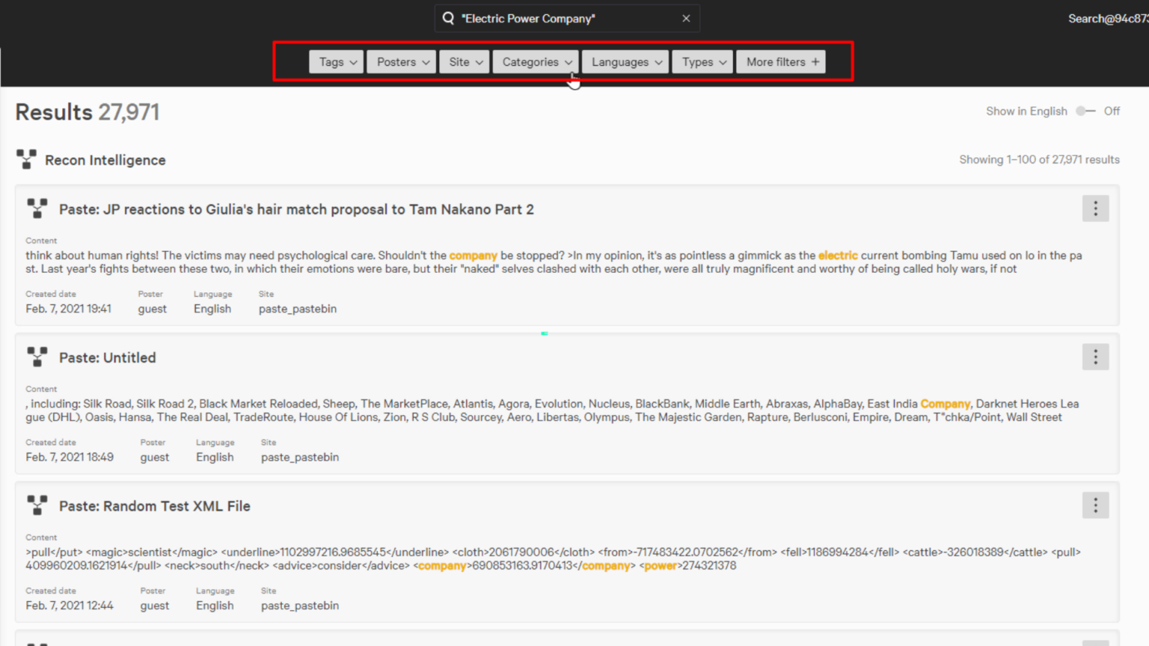
Task: Open the Tags filter dropdown
Action: pos(336,61)
